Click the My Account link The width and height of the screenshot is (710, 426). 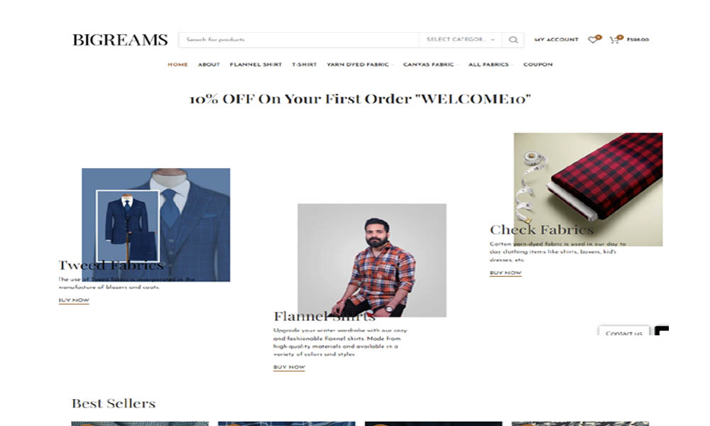coord(556,40)
